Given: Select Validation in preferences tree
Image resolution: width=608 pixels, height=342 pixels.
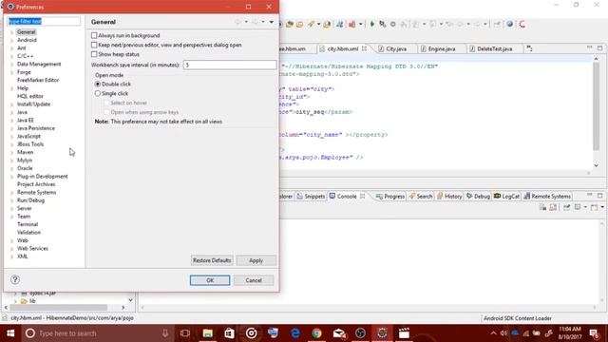Looking at the screenshot, I should [28, 232].
